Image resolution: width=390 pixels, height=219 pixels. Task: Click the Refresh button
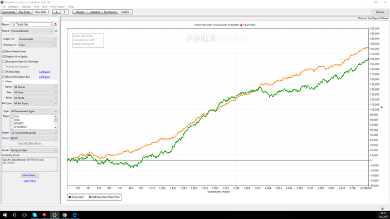tap(380, 12)
